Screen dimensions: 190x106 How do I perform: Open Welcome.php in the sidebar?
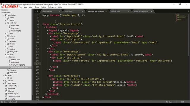[16, 31]
